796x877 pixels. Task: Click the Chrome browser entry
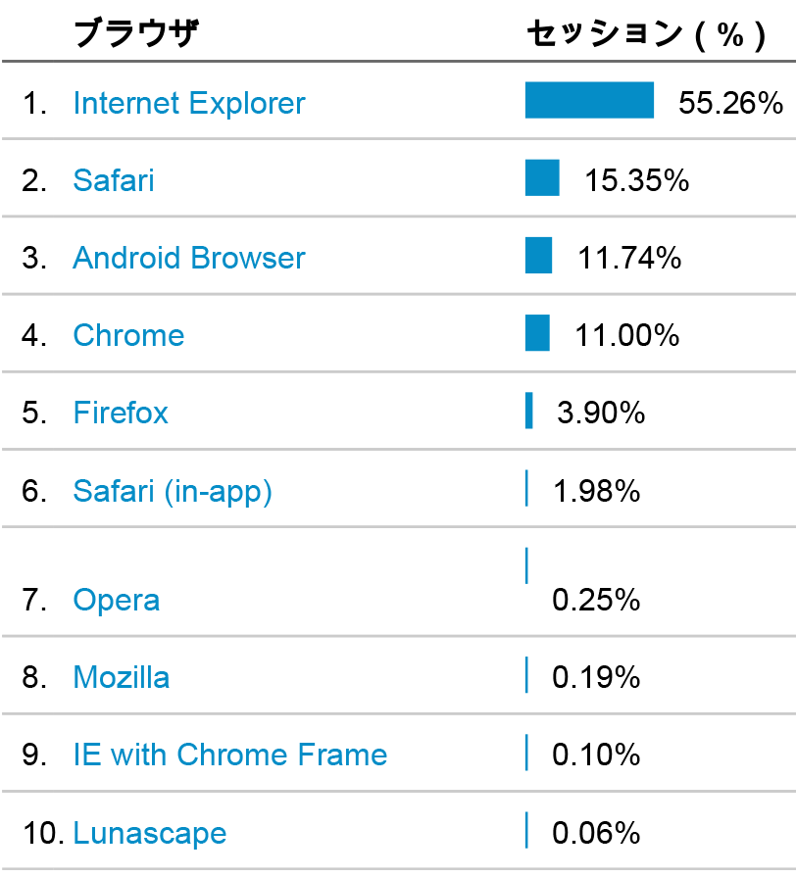(x=128, y=335)
